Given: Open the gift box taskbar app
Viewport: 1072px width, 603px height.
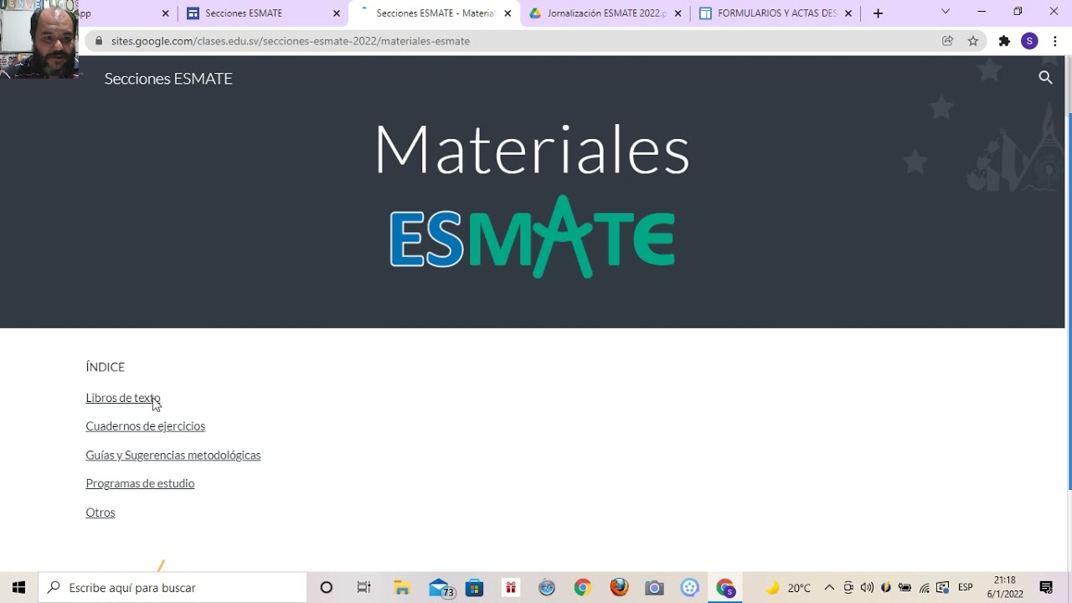Looking at the screenshot, I should [x=511, y=587].
